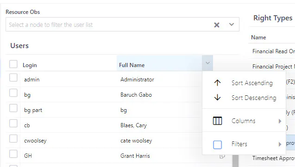The width and height of the screenshot is (295, 167).
Task: Sort by the Login column header
Action: pos(30,65)
